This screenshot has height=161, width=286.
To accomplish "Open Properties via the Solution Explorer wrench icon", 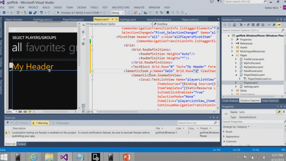I will tap(274, 25).
